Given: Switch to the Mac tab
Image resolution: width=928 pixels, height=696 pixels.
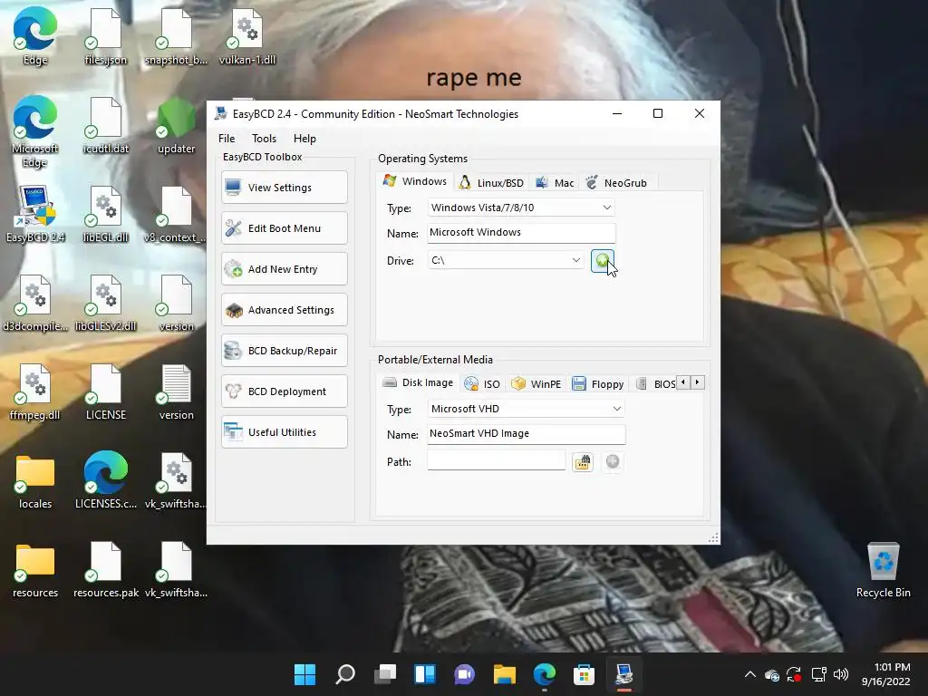Looking at the screenshot, I should (555, 183).
